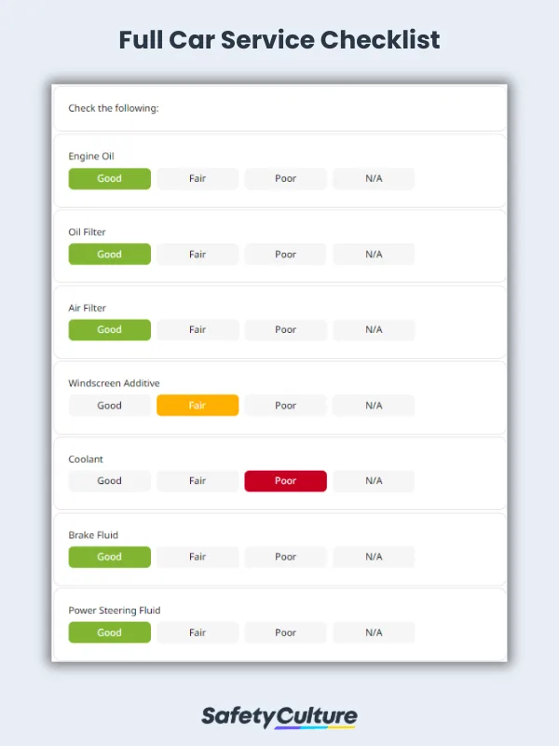Image resolution: width=559 pixels, height=746 pixels.
Task: Mark Power Steering Fluid as Good
Action: [109, 632]
